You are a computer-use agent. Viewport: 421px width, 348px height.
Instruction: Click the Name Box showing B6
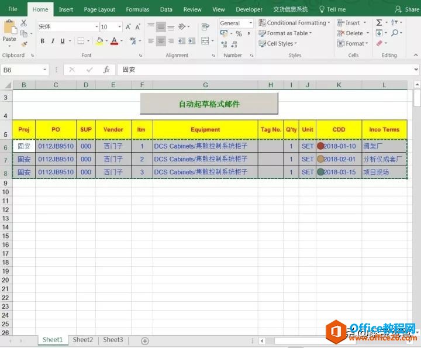(22, 70)
